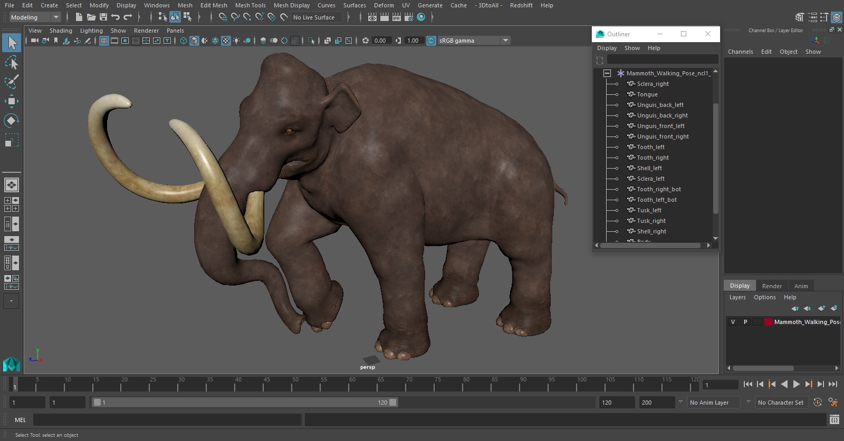The height and width of the screenshot is (441, 844).
Task: Open a scene with folder icon
Action: (x=91, y=17)
